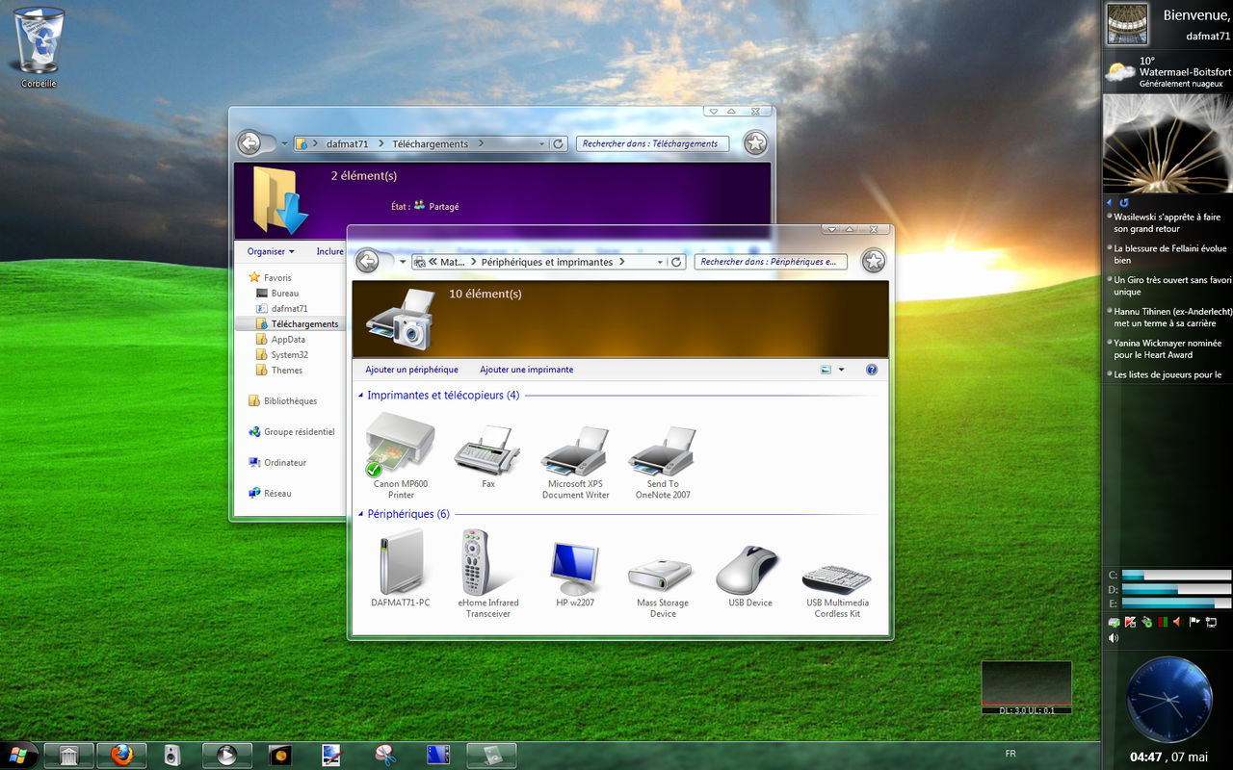
Task: Select dafmat71 folder in navigation pane
Action: 281,308
